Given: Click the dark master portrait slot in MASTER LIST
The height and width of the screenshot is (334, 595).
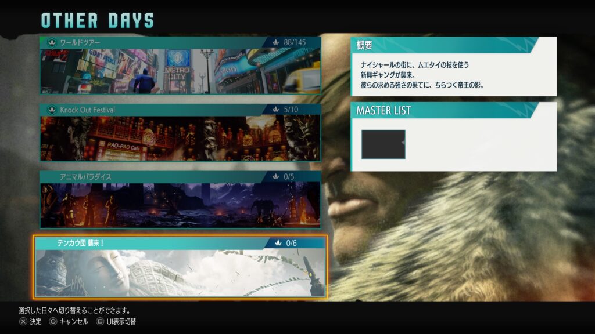Looking at the screenshot, I should [383, 144].
